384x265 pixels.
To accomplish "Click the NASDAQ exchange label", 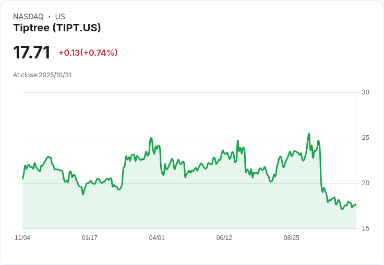I will pyautogui.click(x=28, y=17).
